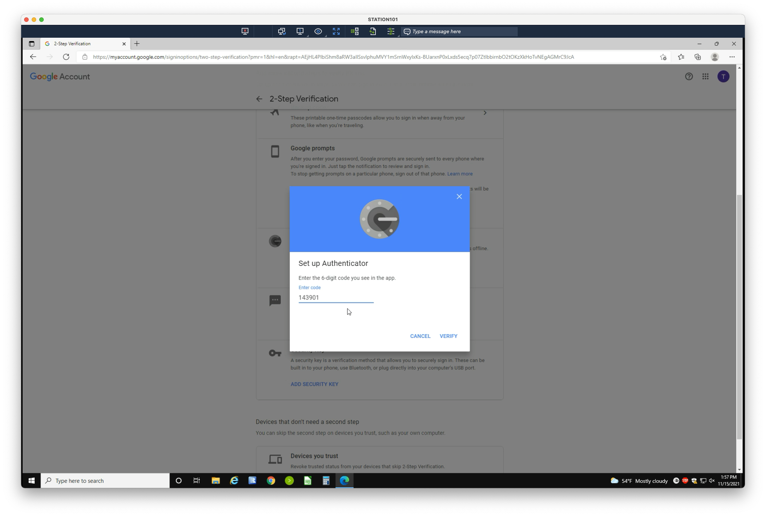
Task: Open Google apps grid menu
Action: point(705,77)
